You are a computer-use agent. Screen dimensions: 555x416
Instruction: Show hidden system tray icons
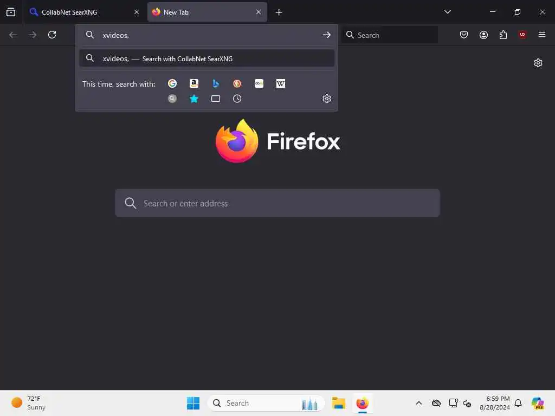(x=419, y=403)
